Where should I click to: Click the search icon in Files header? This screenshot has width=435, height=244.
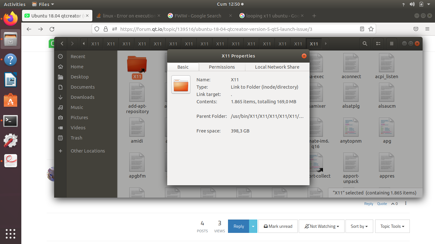[365, 44]
